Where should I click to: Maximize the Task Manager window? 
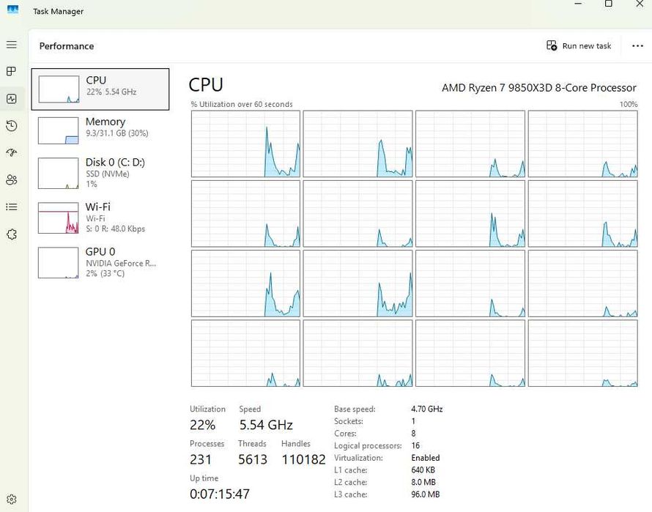coord(608,4)
